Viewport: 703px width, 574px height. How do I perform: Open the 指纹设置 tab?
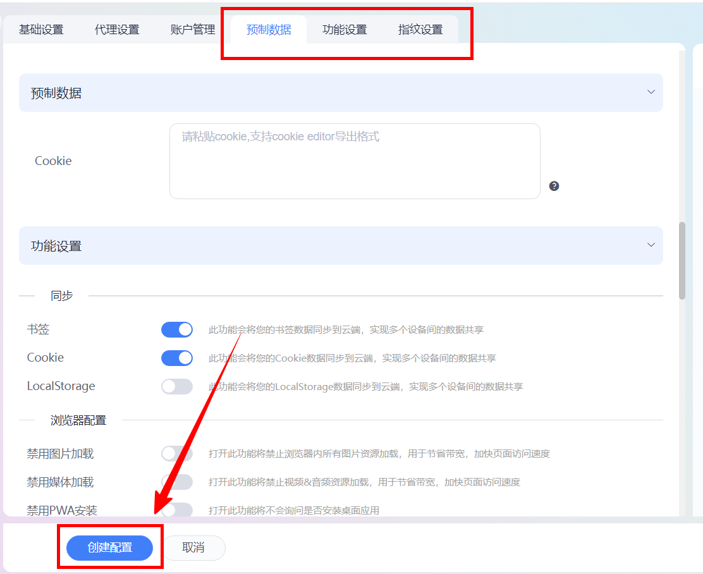[420, 30]
